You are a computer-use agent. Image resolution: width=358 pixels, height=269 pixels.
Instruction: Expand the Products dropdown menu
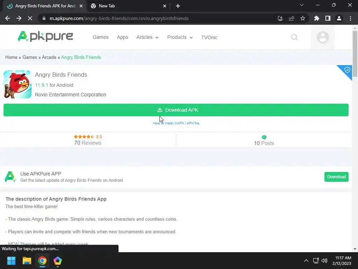click(x=180, y=37)
